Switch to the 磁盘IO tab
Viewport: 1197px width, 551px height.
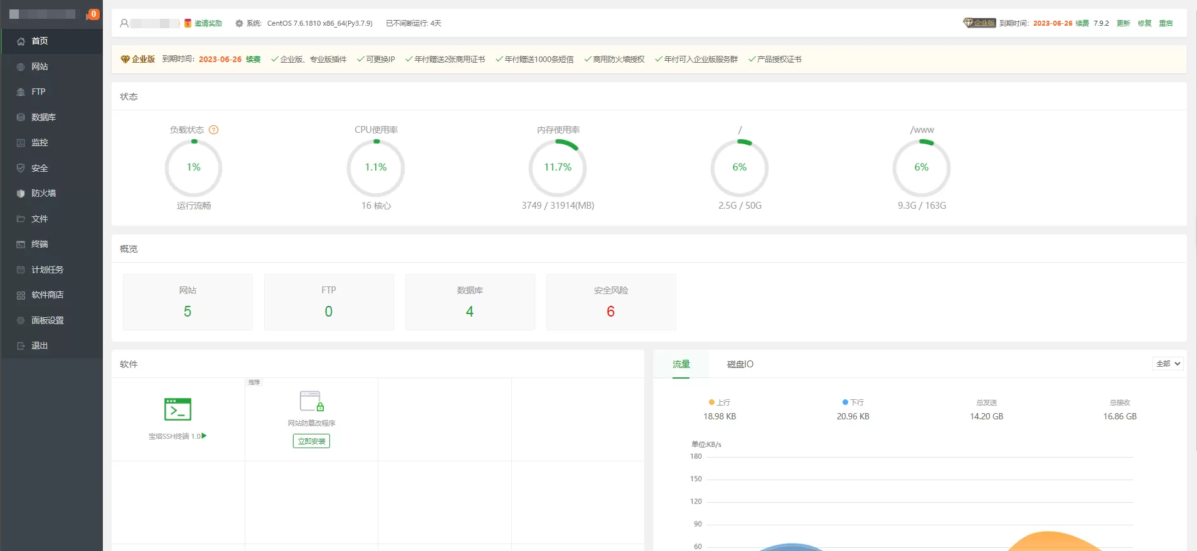point(740,364)
